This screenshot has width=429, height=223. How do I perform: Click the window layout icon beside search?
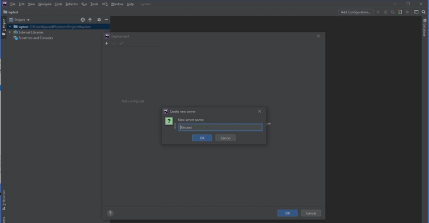coord(416,12)
